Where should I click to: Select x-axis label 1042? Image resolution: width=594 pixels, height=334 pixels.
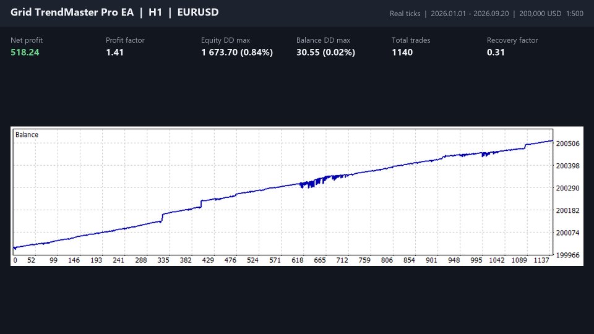pyautogui.click(x=497, y=260)
